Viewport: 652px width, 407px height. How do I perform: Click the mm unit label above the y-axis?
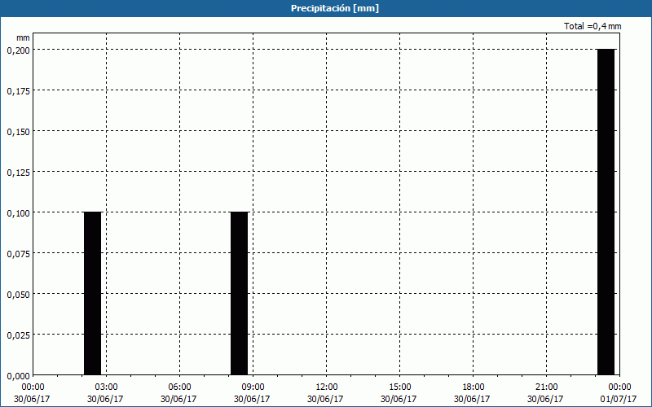[23, 37]
